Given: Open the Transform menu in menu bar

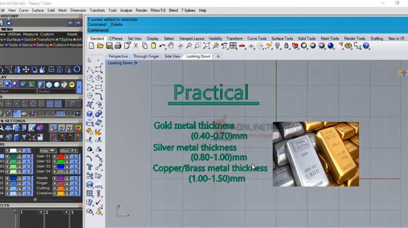Looking at the screenshot, I should [97, 11].
